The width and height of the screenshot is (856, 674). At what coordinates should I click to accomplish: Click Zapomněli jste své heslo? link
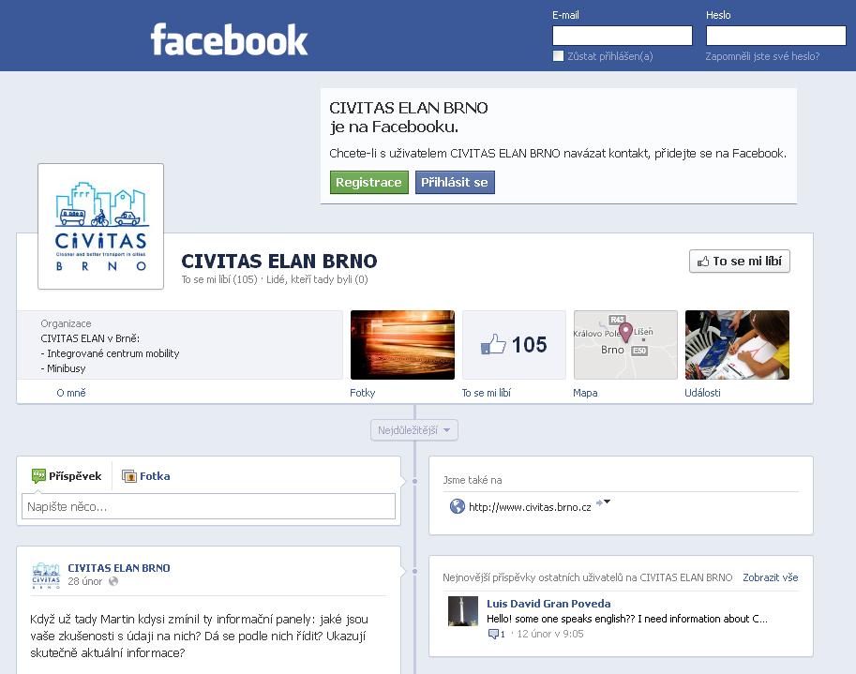[762, 56]
